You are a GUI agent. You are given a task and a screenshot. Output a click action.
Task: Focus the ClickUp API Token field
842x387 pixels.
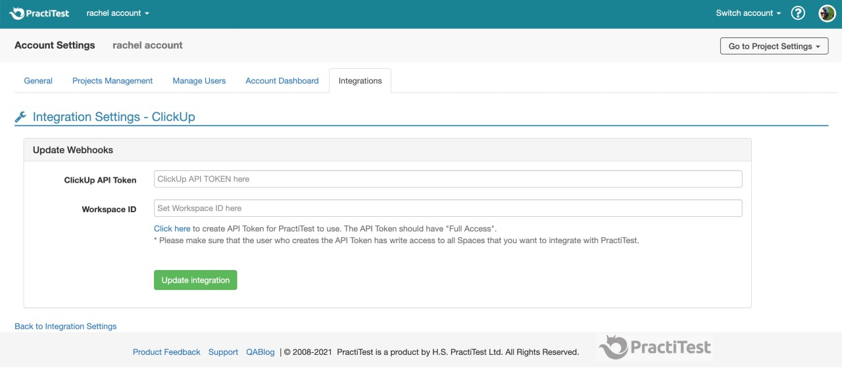(x=447, y=179)
